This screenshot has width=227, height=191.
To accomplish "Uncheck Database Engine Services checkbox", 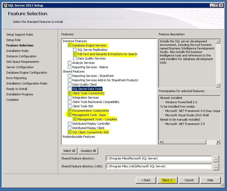I will [69, 45].
